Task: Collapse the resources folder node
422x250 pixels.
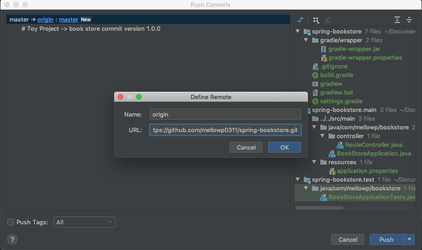Action: coord(314,162)
